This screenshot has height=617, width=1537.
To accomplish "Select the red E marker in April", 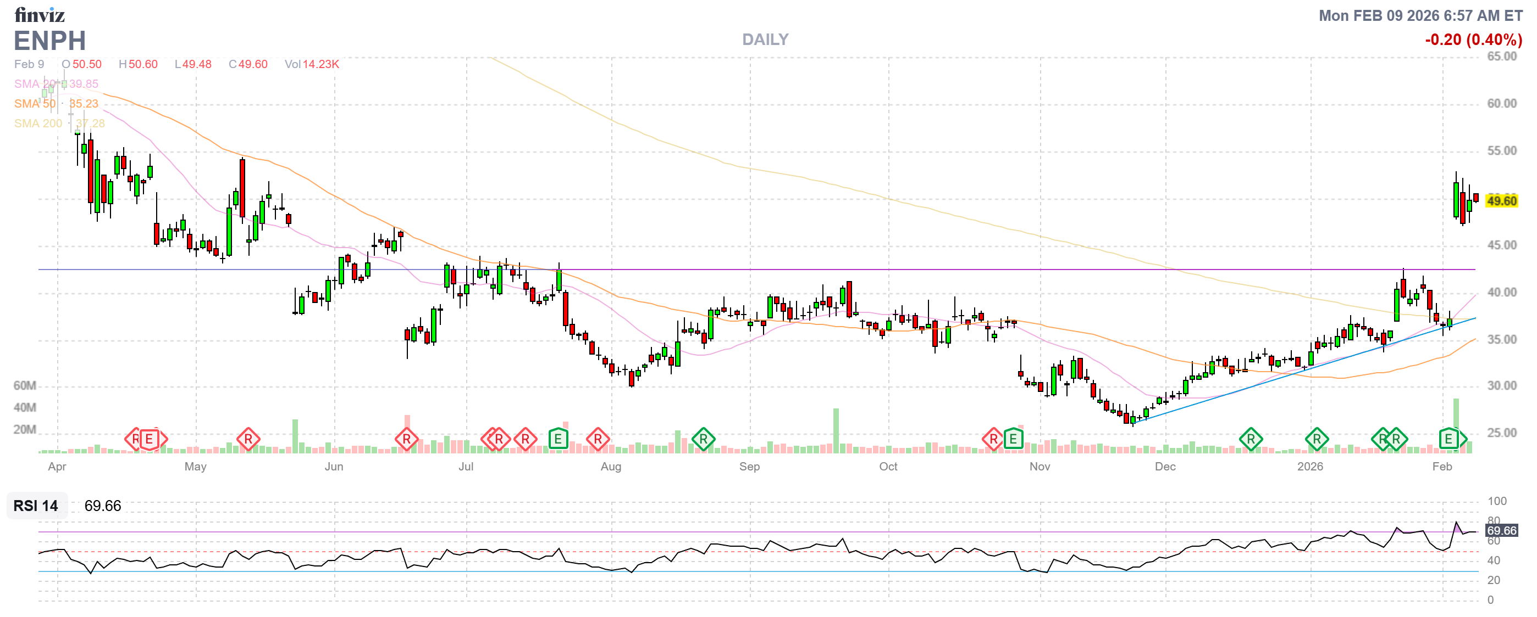I will pos(149,440).
